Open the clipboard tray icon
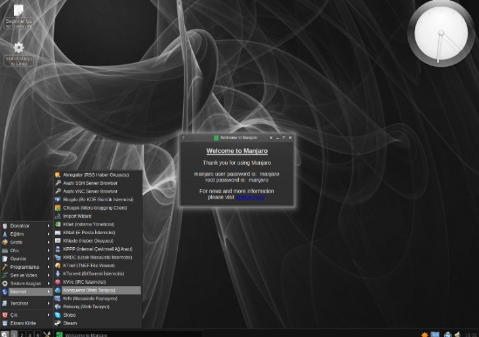The height and width of the screenshot is (337, 479). tap(448, 334)
